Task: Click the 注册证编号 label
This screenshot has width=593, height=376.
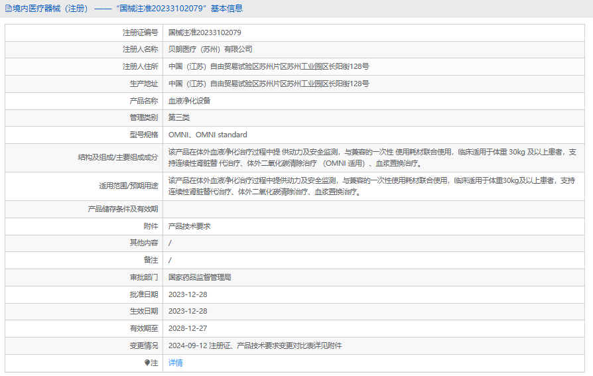Action: (x=141, y=32)
